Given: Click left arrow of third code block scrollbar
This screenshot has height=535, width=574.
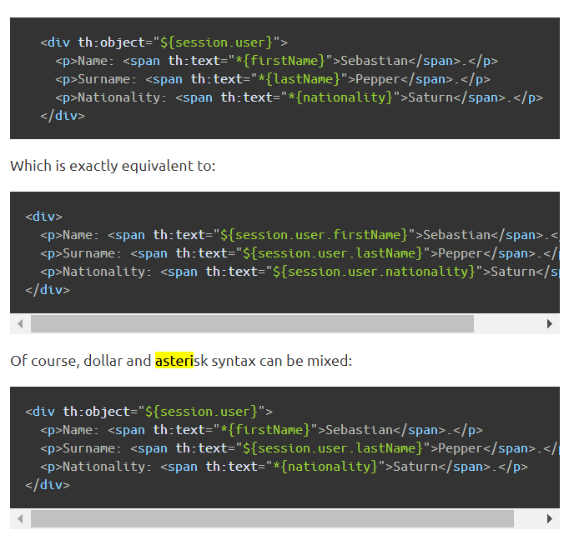Looking at the screenshot, I should click(20, 518).
